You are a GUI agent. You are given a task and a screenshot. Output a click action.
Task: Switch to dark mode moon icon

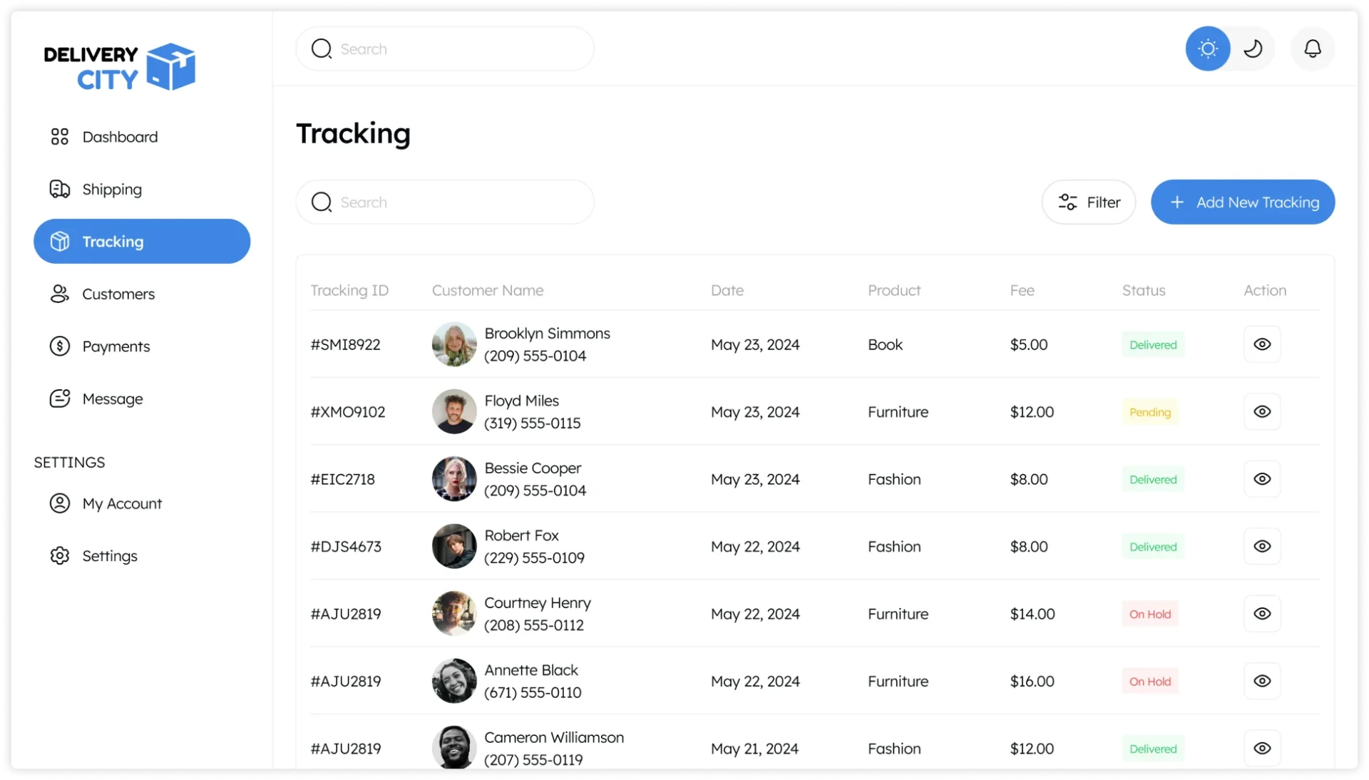1253,48
